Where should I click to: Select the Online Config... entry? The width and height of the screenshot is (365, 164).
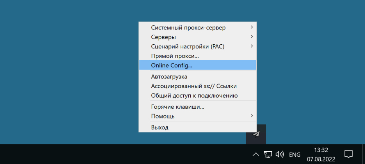[x=197, y=65]
